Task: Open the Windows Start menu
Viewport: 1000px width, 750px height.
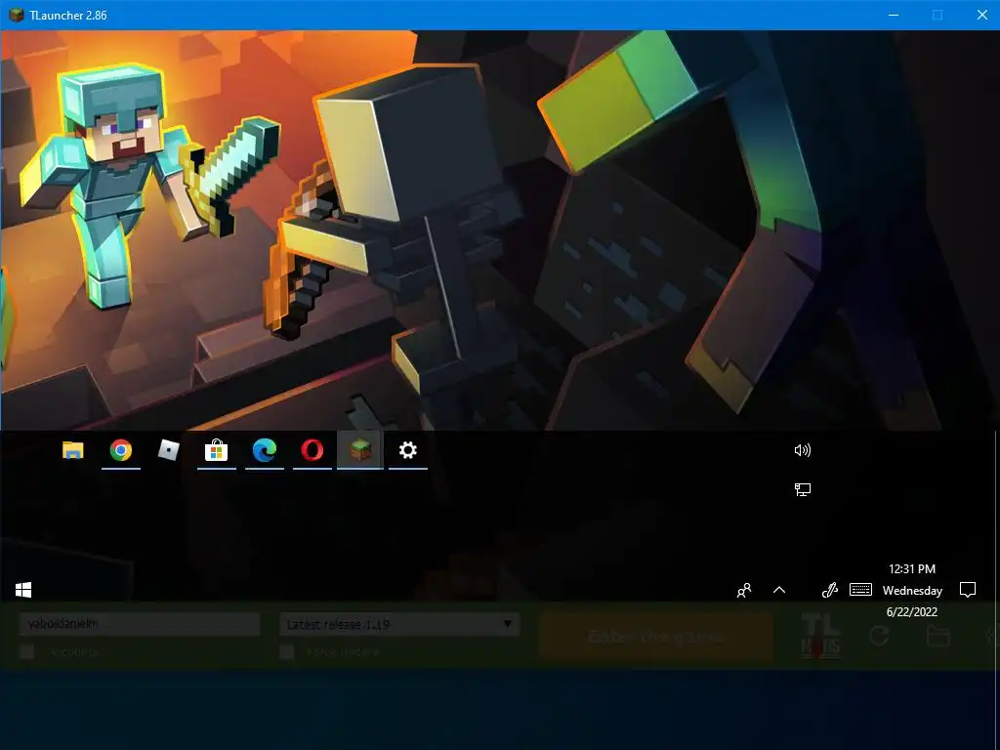Action: 23,590
